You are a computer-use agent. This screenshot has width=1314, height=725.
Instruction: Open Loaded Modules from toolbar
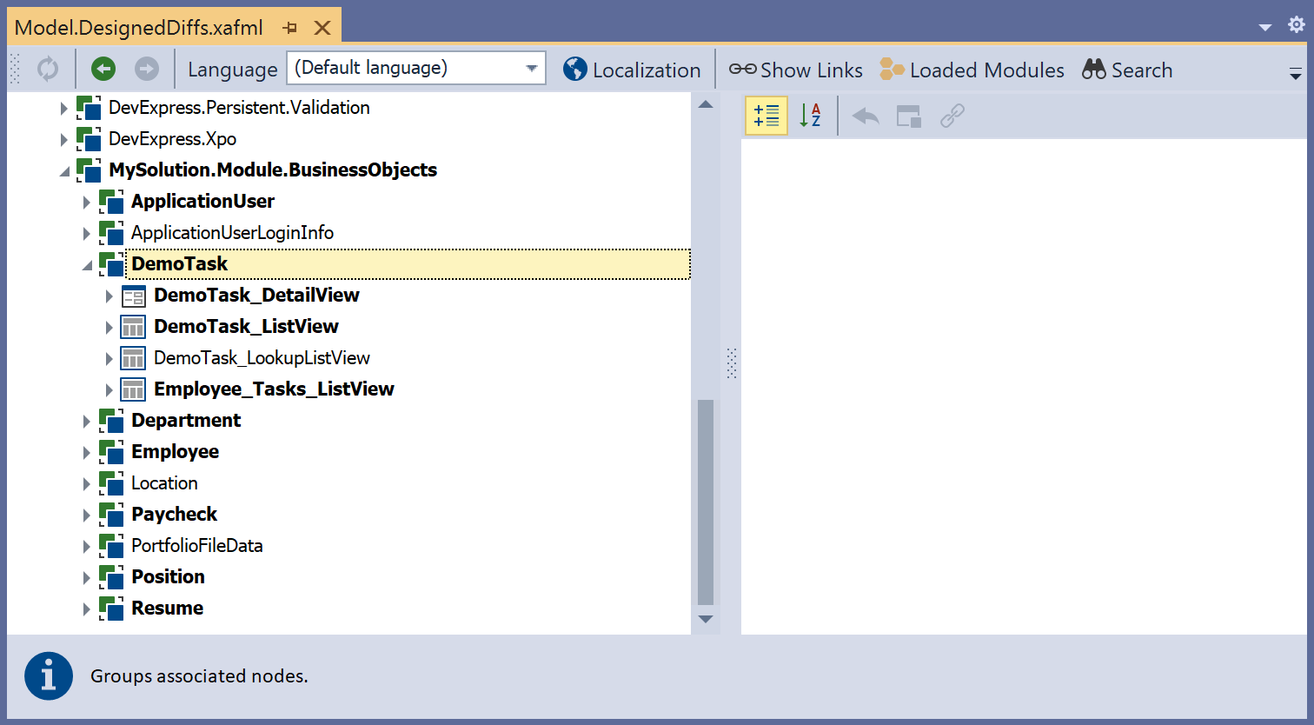tap(972, 70)
